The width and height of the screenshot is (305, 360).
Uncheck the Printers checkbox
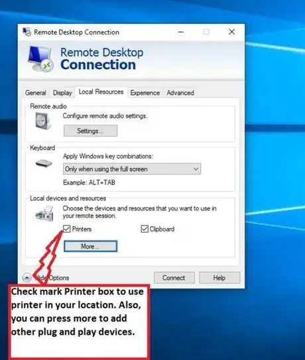point(66,229)
